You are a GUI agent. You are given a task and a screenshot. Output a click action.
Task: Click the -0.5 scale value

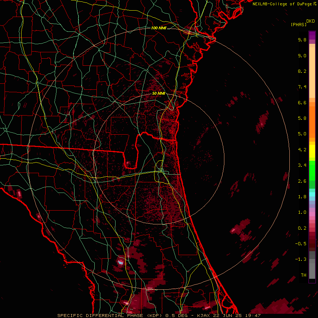301,244
